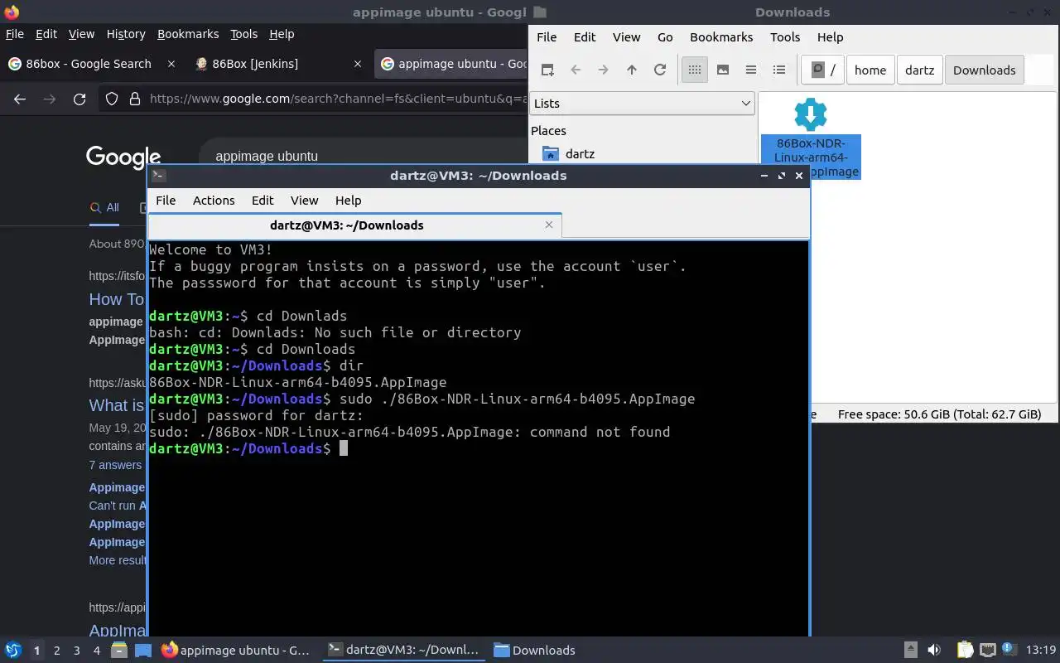This screenshot has width=1060, height=663.
Task: Close the dartz@VM3 terminal tab
Action: (x=548, y=225)
